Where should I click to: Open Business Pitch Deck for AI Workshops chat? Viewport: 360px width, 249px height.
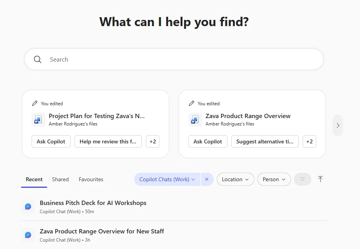[x=174, y=207]
